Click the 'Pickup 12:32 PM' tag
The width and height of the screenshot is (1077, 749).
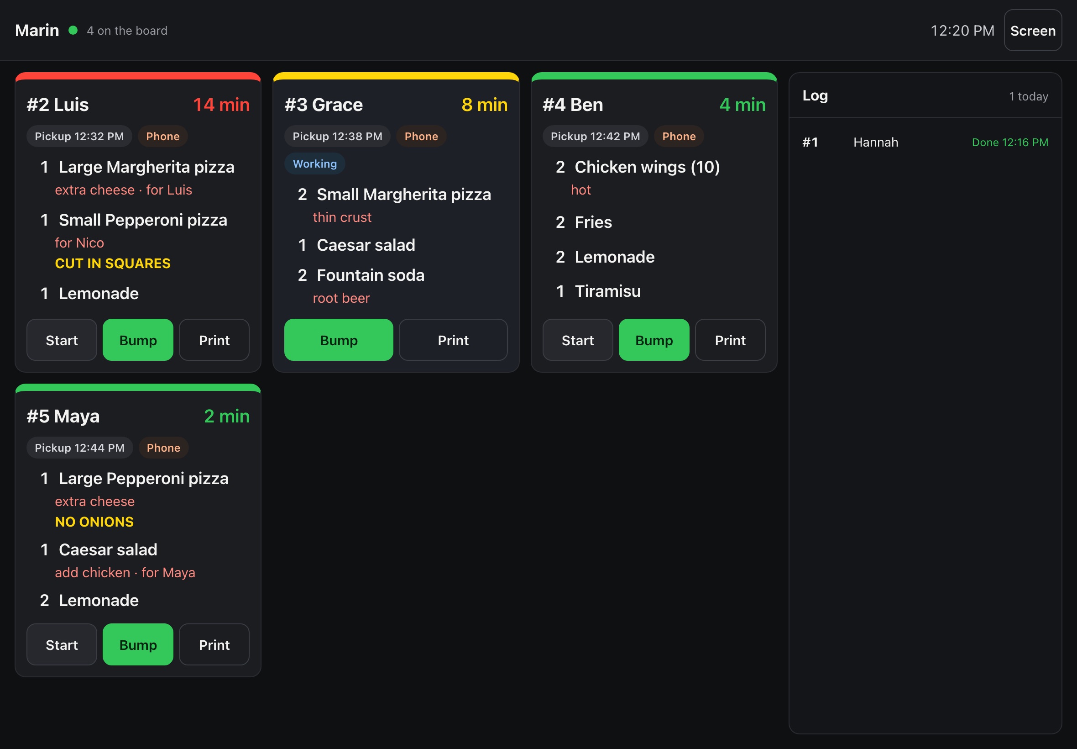(x=79, y=137)
